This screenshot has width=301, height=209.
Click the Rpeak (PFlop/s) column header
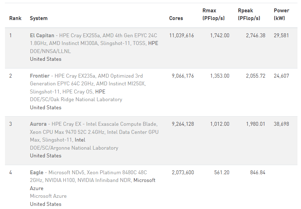(x=249, y=14)
